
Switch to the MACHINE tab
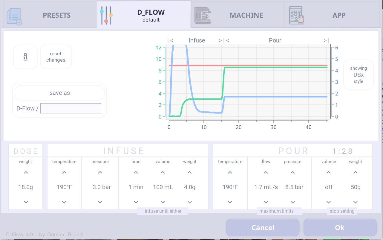[x=246, y=15]
